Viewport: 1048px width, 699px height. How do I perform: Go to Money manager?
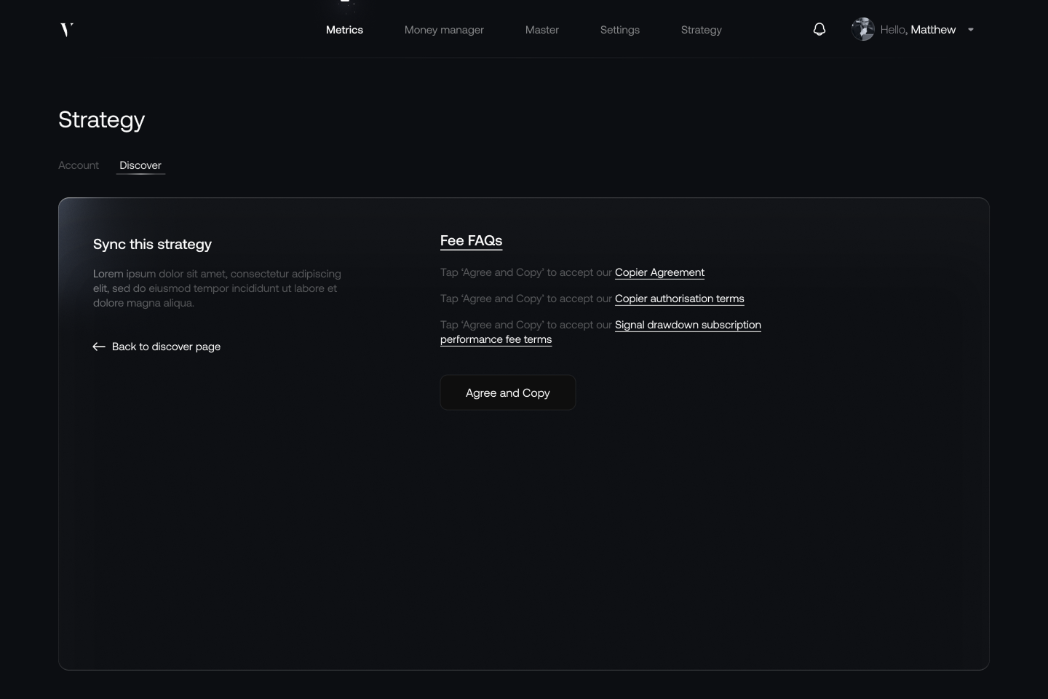tap(444, 30)
